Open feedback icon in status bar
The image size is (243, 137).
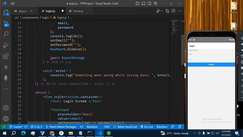click(x=173, y=127)
